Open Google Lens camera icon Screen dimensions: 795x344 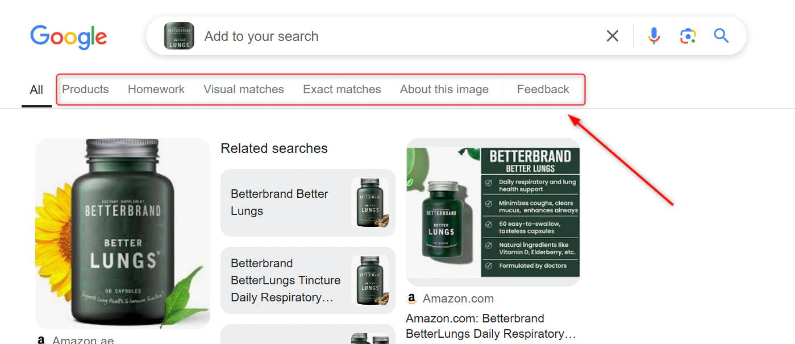tap(688, 36)
